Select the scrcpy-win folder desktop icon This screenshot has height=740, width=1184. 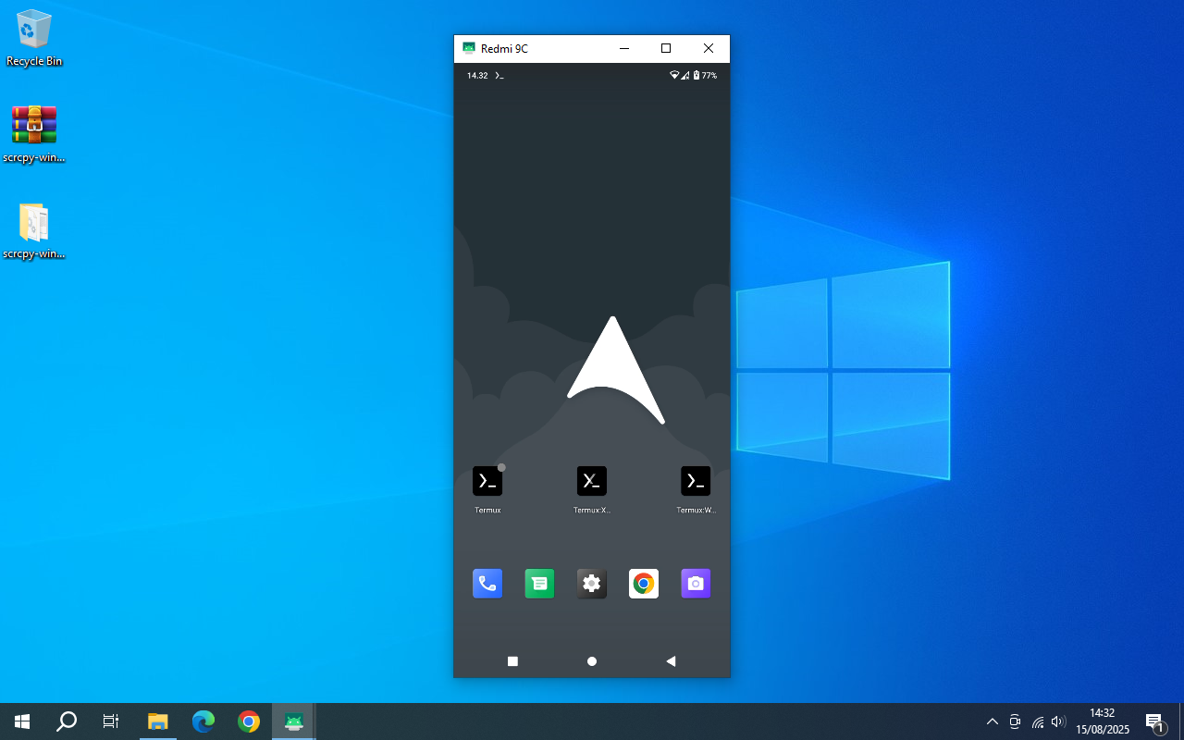(34, 230)
